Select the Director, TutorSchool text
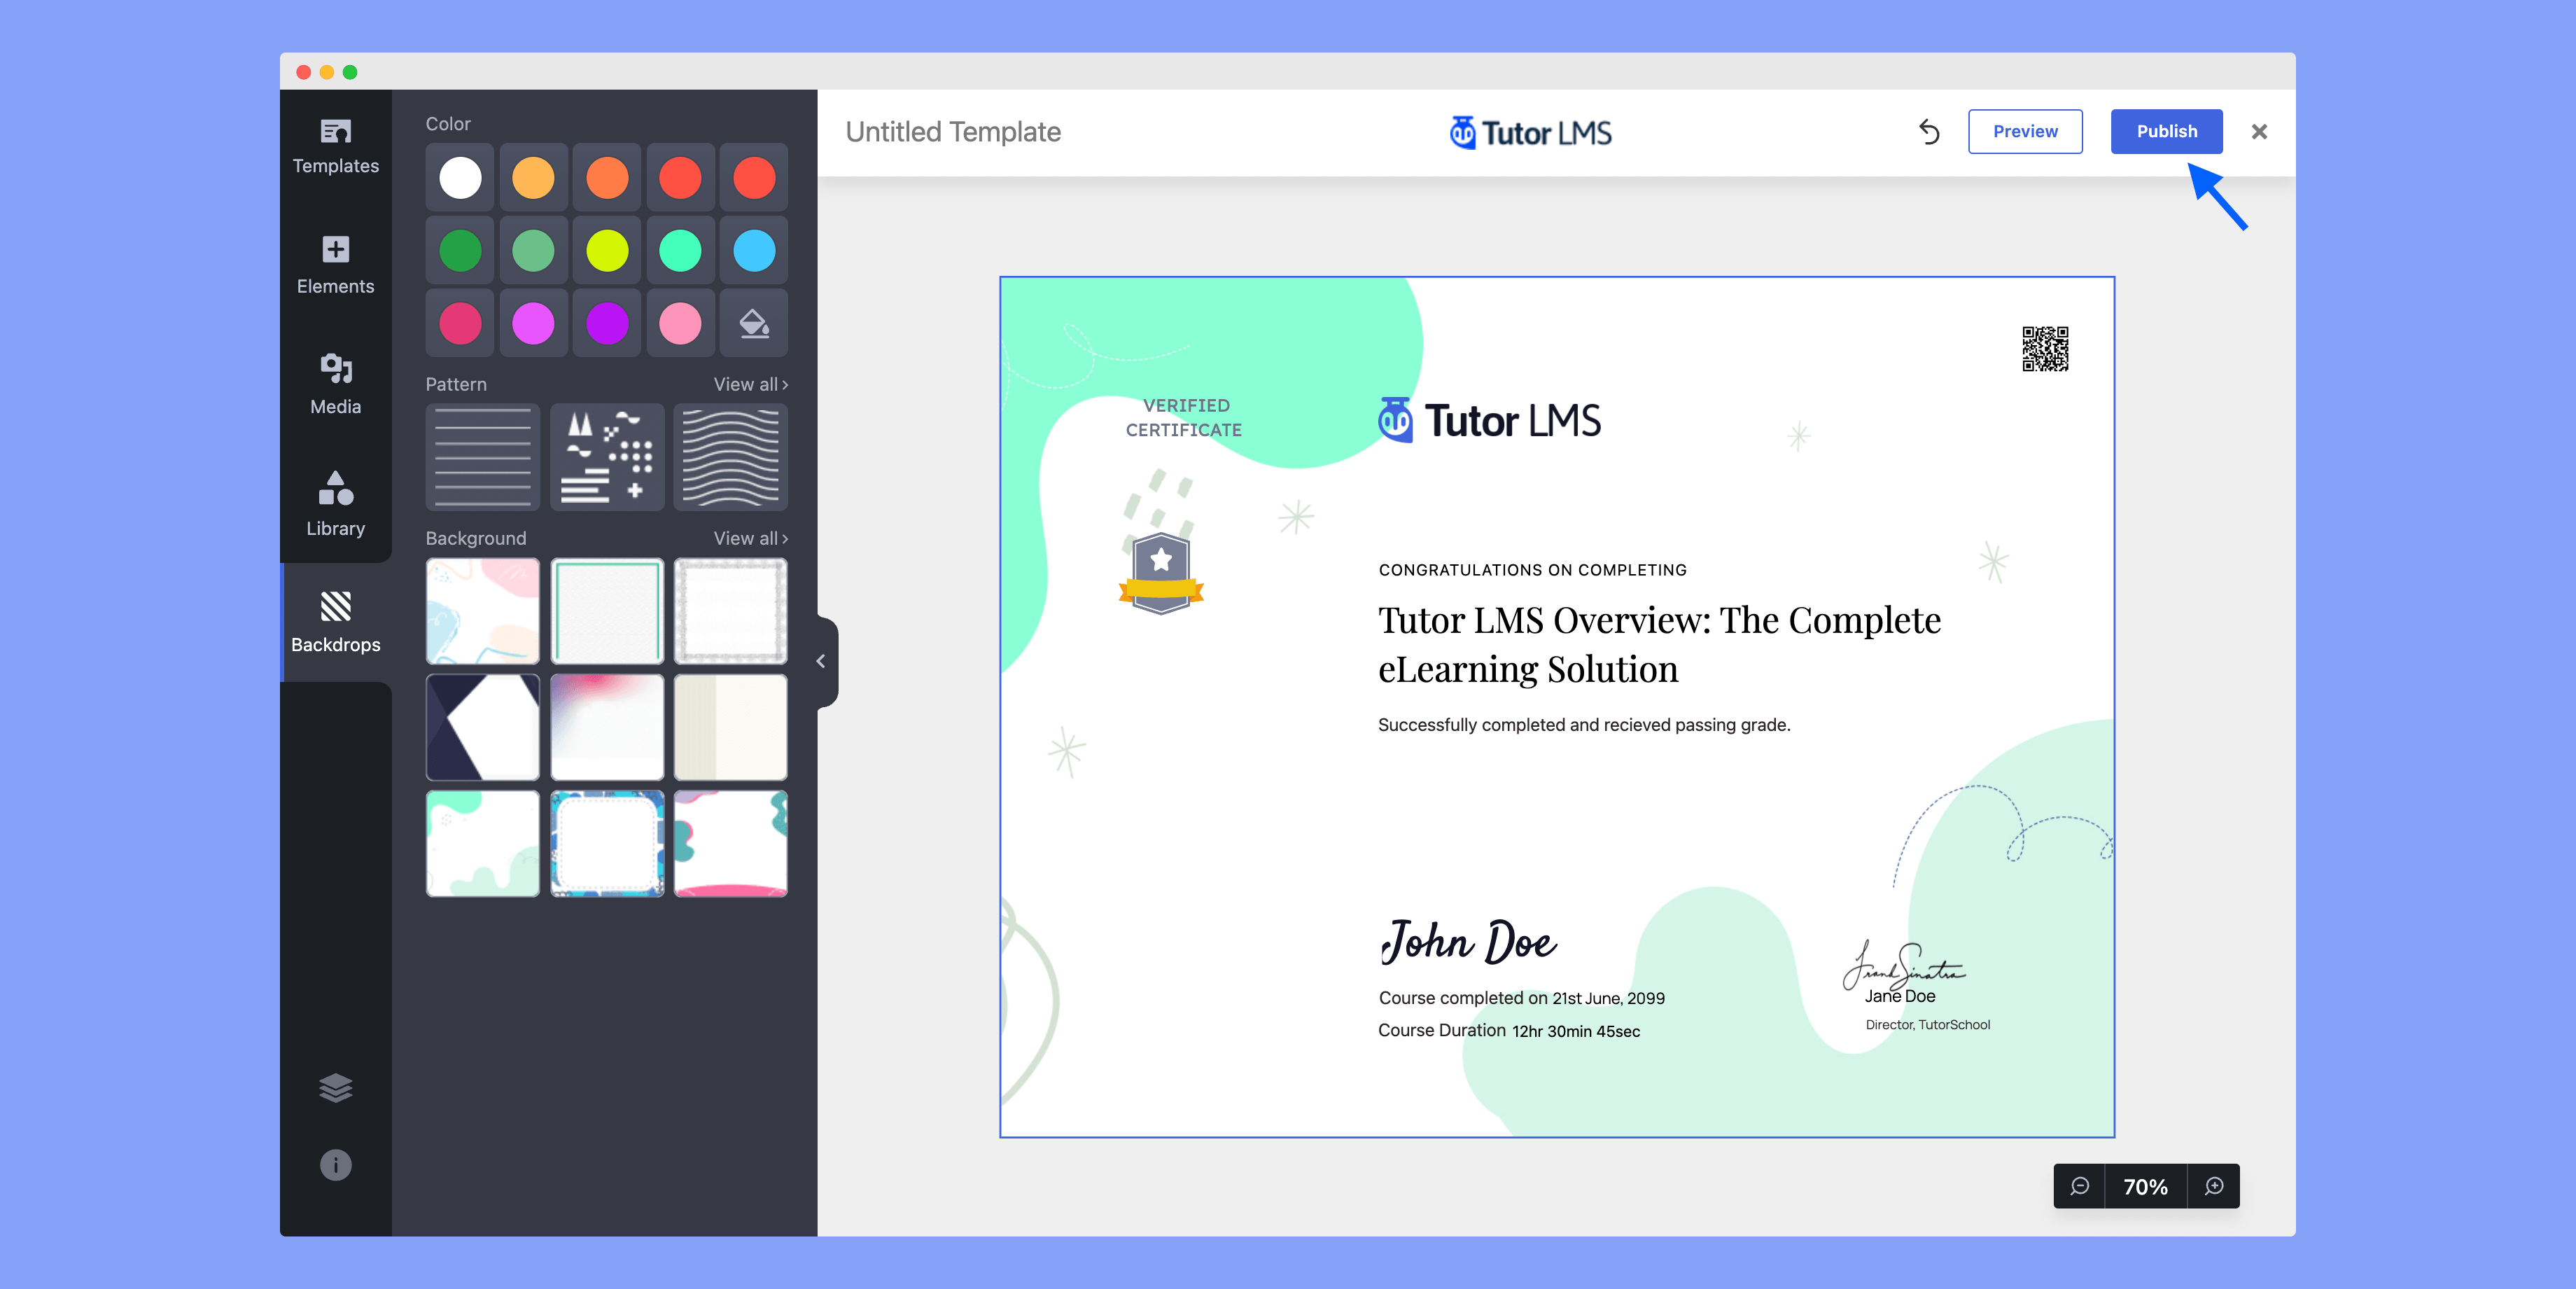The image size is (2576, 1289). point(1928,1025)
